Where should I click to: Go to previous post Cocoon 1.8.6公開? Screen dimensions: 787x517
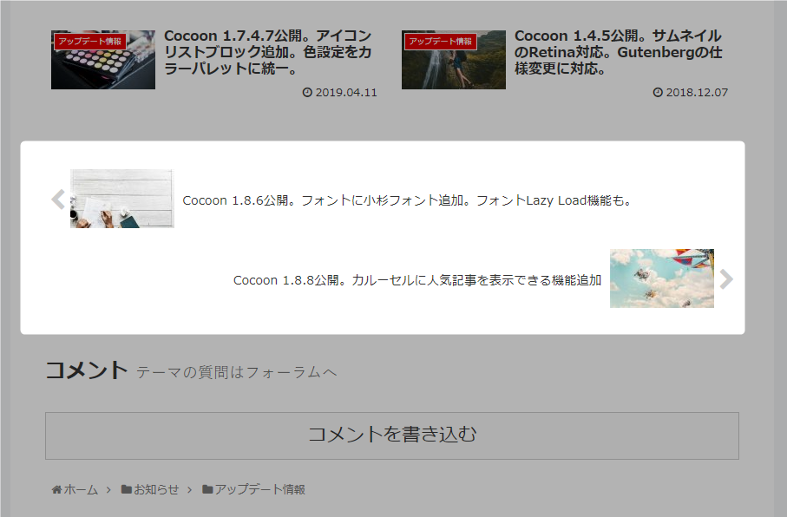pyautogui.click(x=407, y=200)
